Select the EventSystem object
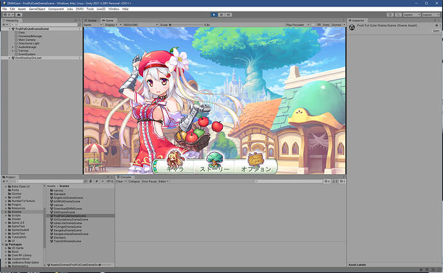This screenshot has height=273, width=443. pyautogui.click(x=27, y=54)
